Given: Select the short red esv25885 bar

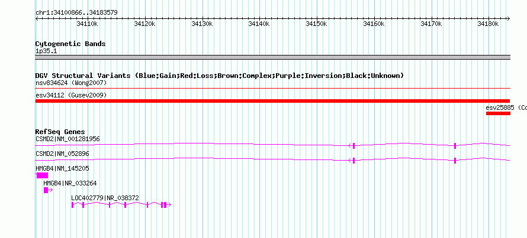Looking at the screenshot, I should click(x=498, y=113).
